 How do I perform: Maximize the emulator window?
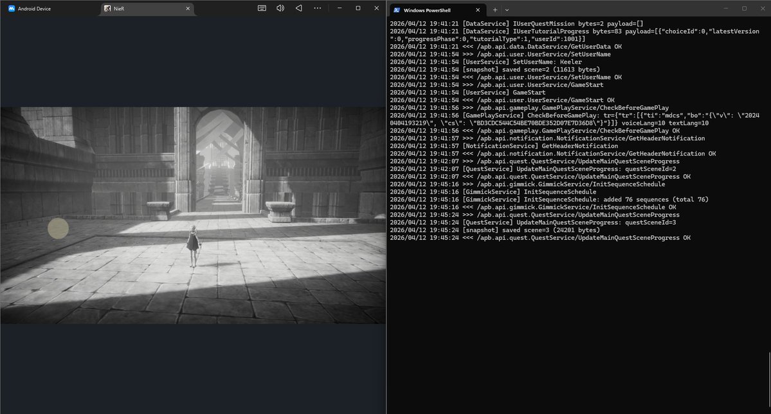(x=358, y=8)
